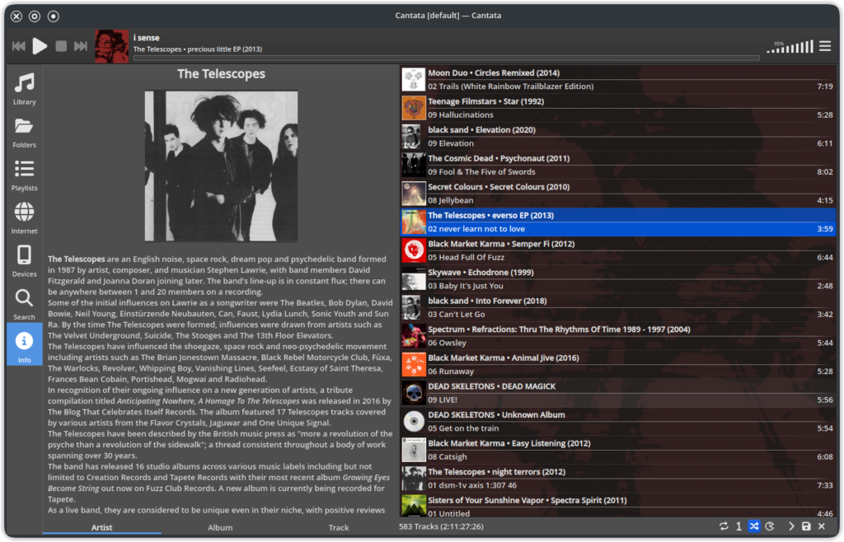
Task: Save the play queue with floppy icon
Action: pos(806,526)
